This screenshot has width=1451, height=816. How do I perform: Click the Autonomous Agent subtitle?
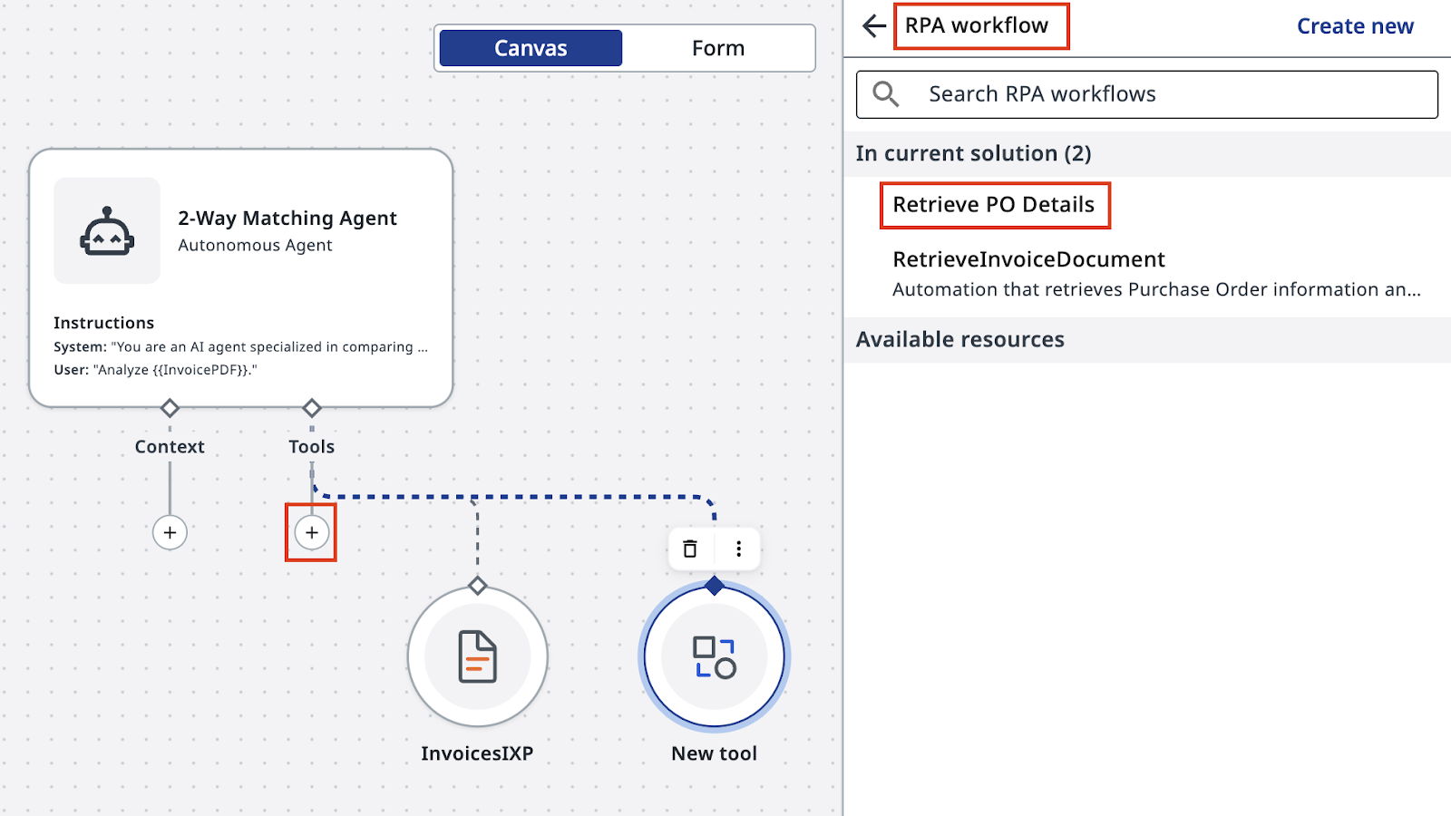pyautogui.click(x=255, y=246)
